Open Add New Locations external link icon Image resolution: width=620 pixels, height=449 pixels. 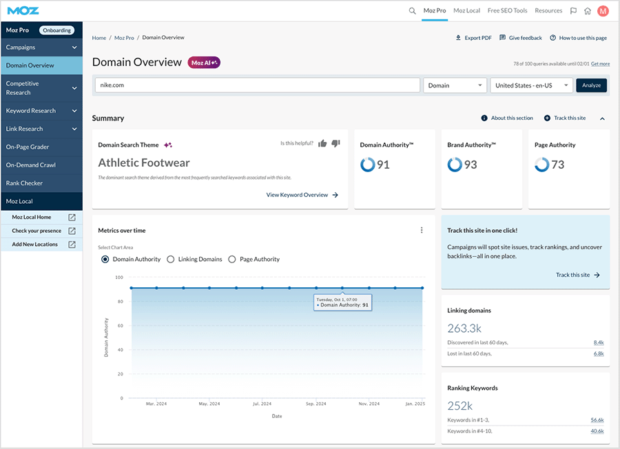(x=72, y=244)
